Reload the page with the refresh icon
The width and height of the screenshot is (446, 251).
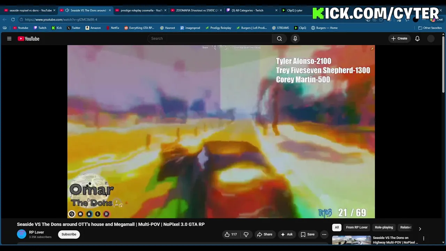13,20
